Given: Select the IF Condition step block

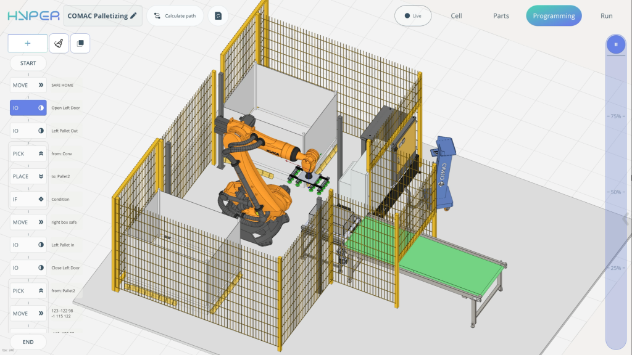Looking at the screenshot, I should click(28, 199).
